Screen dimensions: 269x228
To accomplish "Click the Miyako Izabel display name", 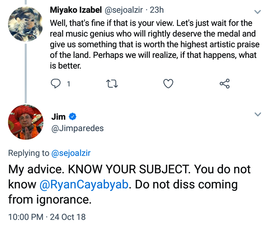I will point(76,10).
